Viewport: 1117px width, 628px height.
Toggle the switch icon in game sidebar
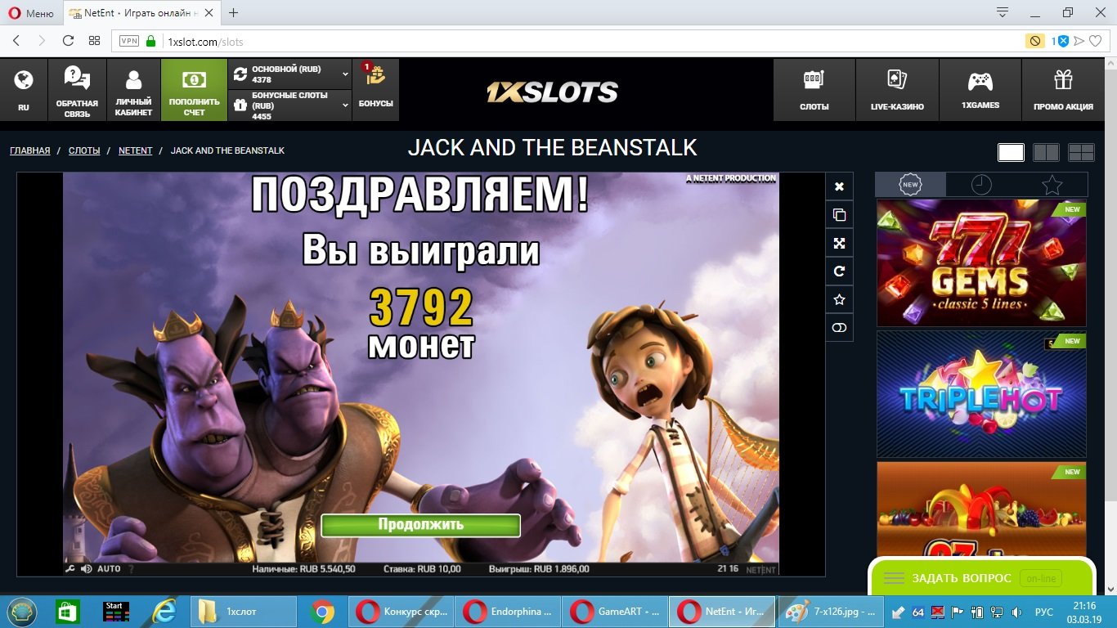pos(839,328)
